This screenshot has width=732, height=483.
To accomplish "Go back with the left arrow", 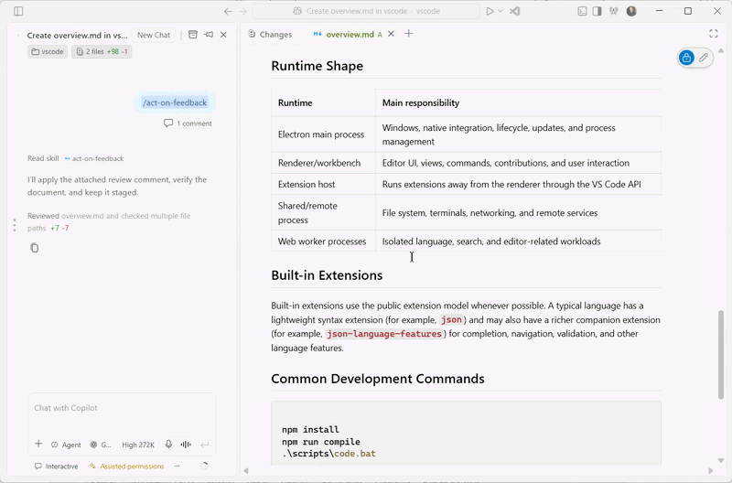I will (228, 11).
